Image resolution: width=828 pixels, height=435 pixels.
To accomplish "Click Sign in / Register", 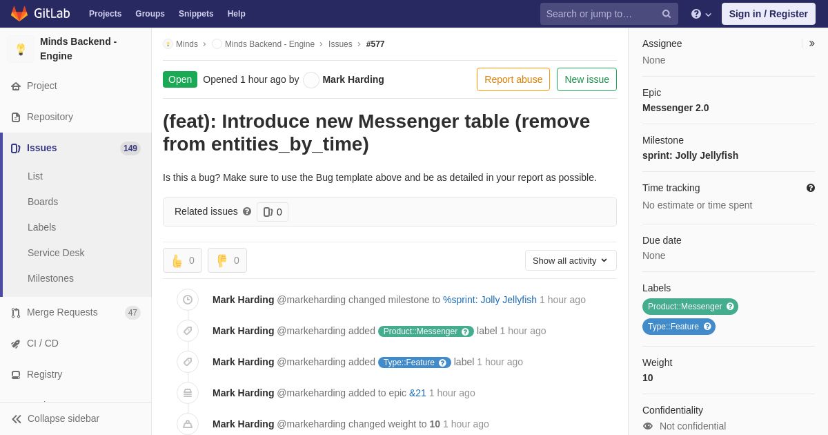I will [768, 14].
